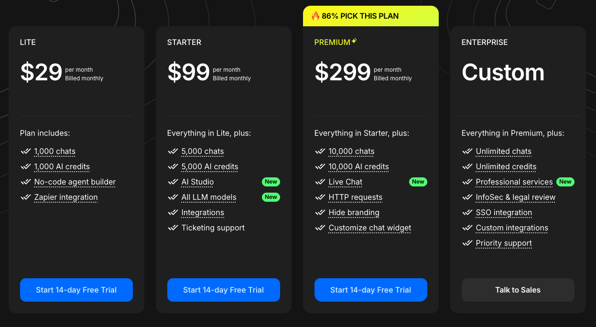This screenshot has height=327, width=596.
Task: Click the checkmark beside 1,000 chats
Action: click(25, 151)
